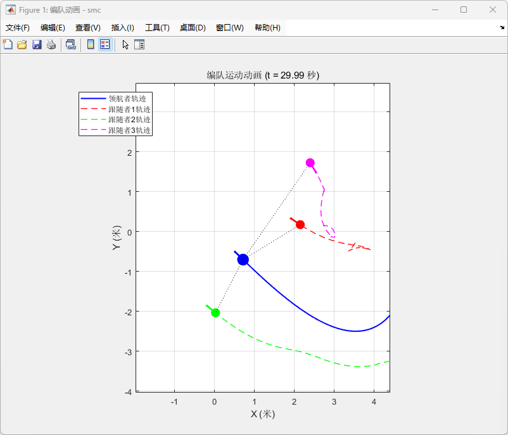Print the figure using the printer icon
508x435 pixels.
click(51, 44)
